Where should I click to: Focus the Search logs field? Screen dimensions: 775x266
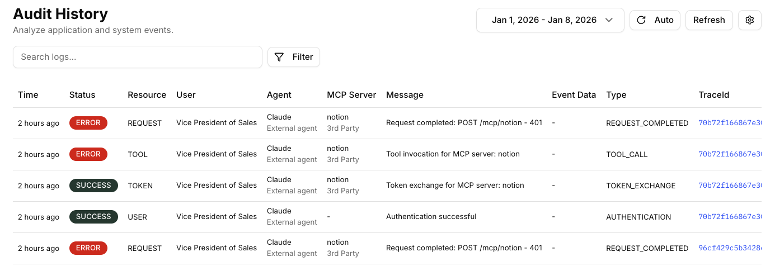[138, 57]
